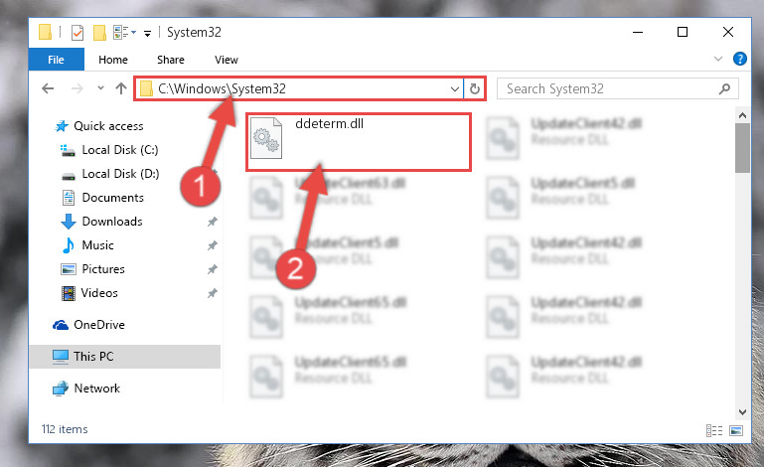The image size is (764, 467).
Task: Open the recent locations dropdown arrow
Action: tap(100, 88)
